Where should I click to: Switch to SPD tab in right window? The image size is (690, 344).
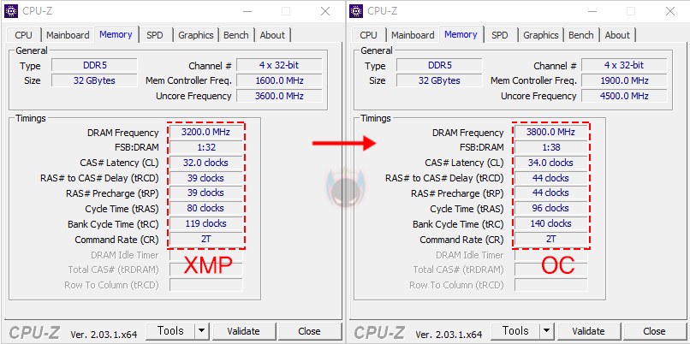tap(499, 35)
